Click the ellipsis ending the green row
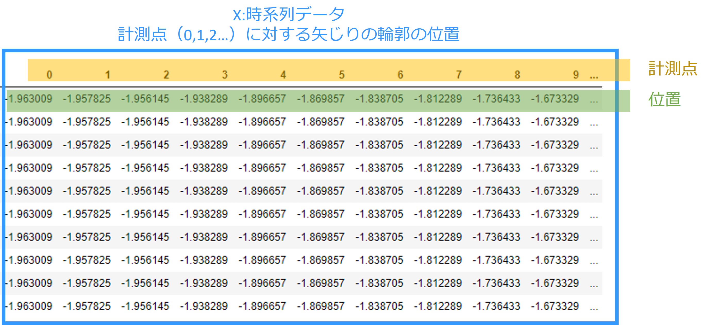This screenshot has width=708, height=325. tap(594, 101)
